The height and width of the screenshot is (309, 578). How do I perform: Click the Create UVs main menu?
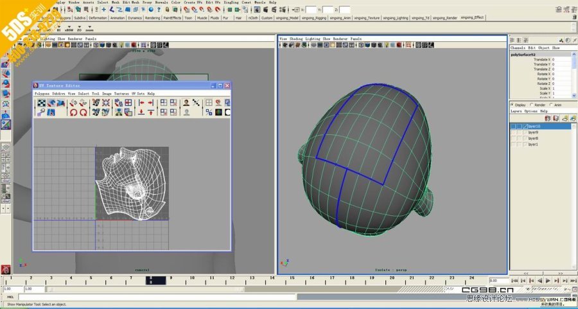(193, 3)
